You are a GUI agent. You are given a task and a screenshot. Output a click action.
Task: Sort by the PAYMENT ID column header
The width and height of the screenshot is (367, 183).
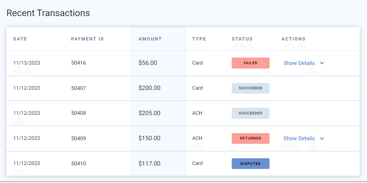pos(87,39)
